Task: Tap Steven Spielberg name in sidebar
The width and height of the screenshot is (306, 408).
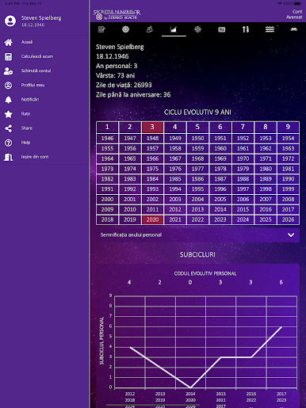Action: point(41,18)
